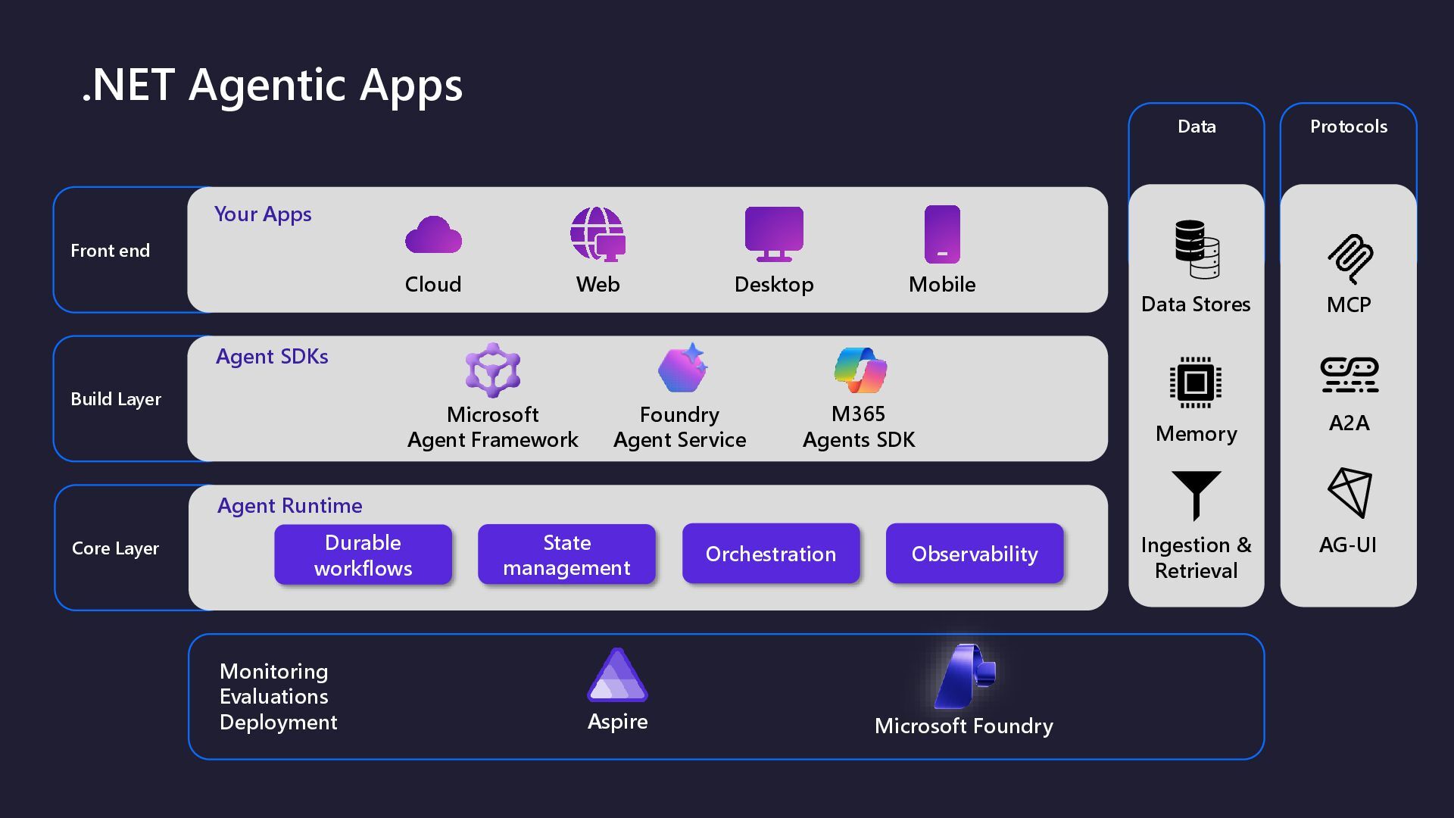
Task: Click the Microsoft Foundry logo
Action: [965, 676]
